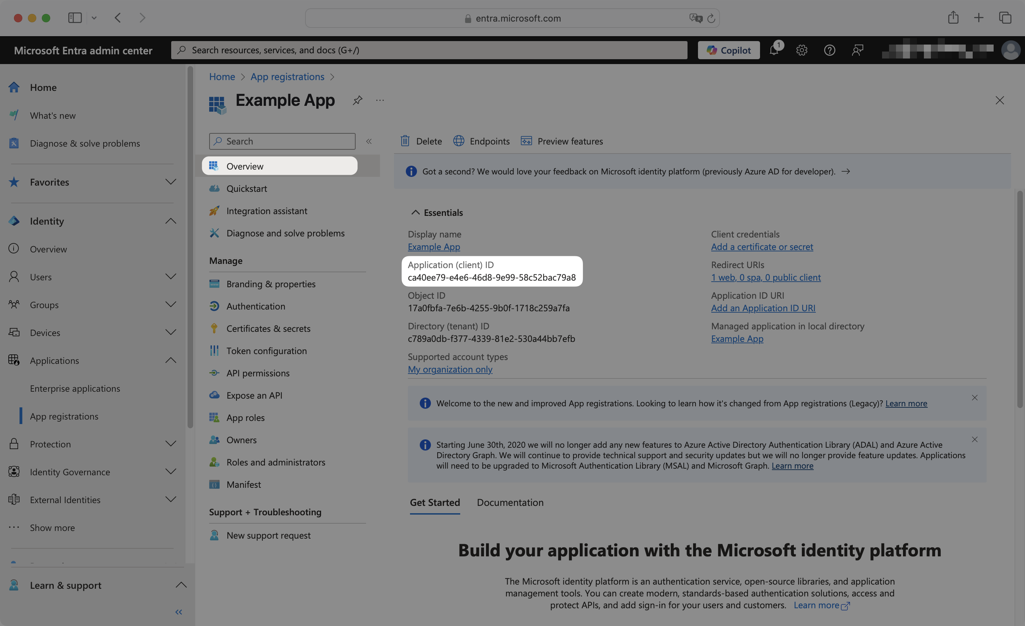The image size is (1025, 626).
Task: Open Copilot from the top bar
Action: (728, 50)
